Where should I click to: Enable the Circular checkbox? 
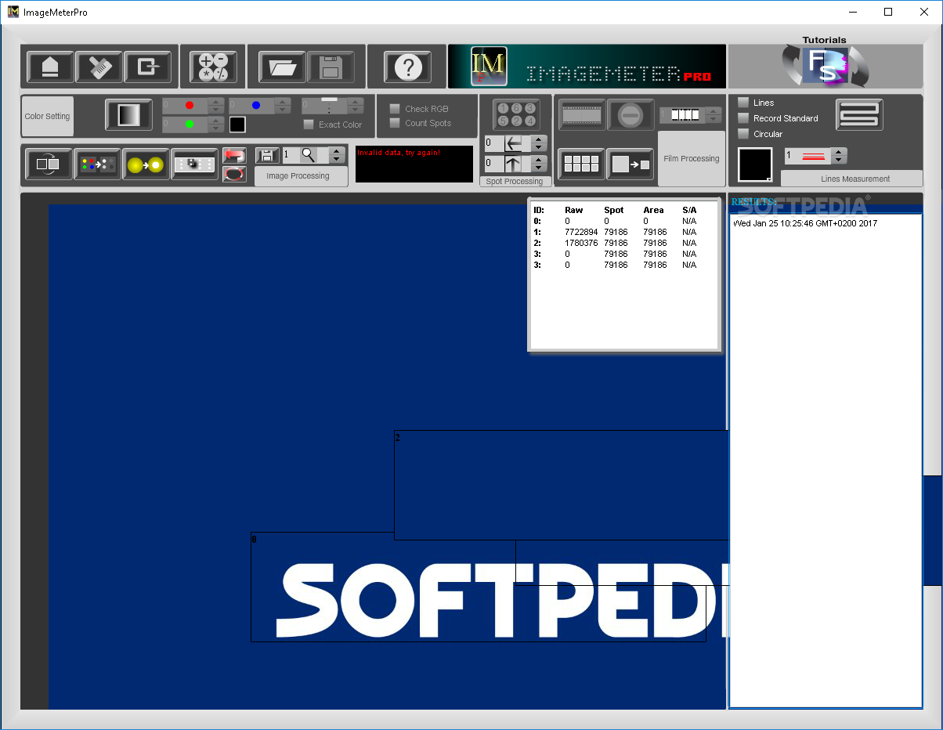click(743, 134)
